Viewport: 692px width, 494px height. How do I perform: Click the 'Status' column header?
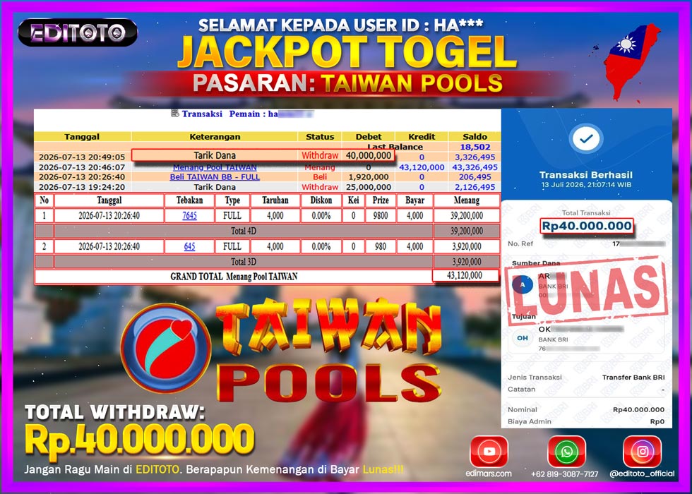(319, 137)
